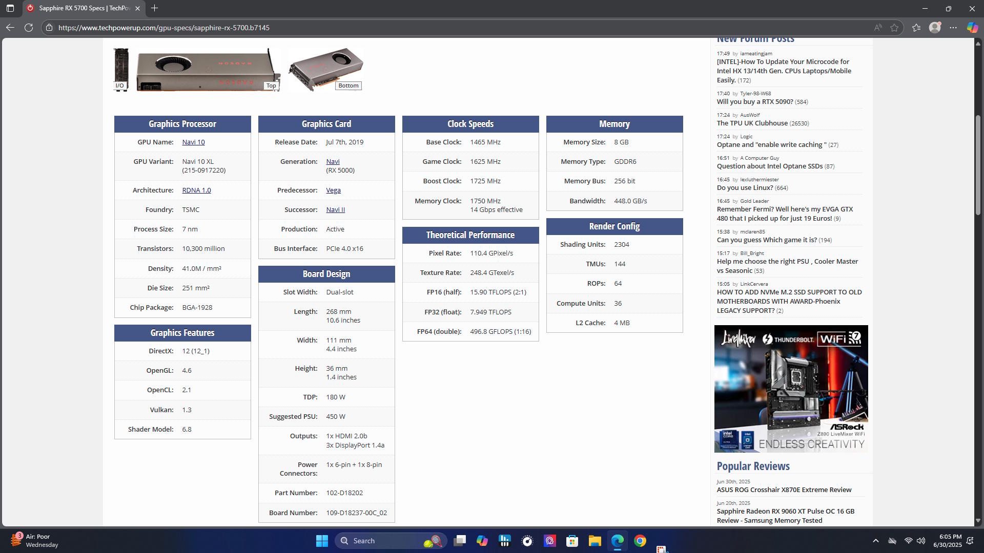Open the Fermi EVGA GTX 480 post
Screen dimensions: 984x553
pos(785,214)
